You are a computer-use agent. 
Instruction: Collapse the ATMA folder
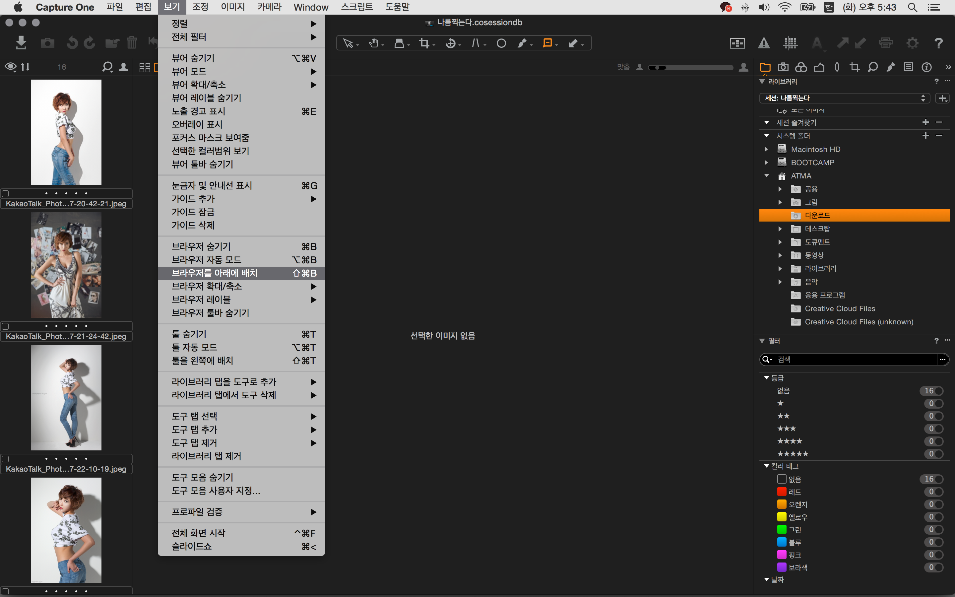point(766,176)
